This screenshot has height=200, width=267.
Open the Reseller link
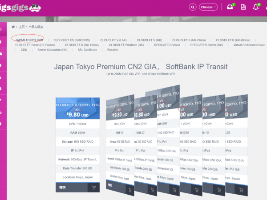point(113,50)
